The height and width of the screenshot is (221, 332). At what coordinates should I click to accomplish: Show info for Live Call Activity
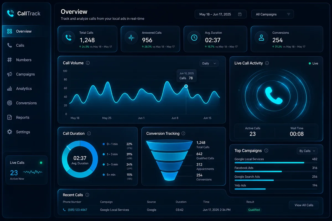pyautogui.click(x=267, y=63)
